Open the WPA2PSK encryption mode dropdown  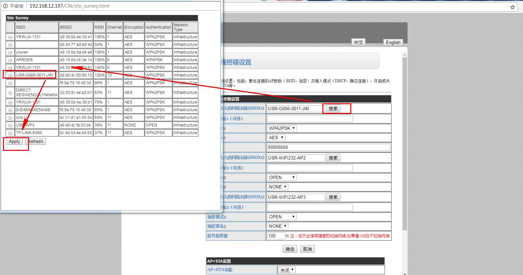point(282,128)
